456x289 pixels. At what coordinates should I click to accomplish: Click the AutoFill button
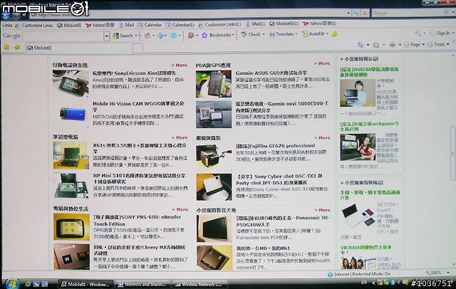click(x=313, y=34)
